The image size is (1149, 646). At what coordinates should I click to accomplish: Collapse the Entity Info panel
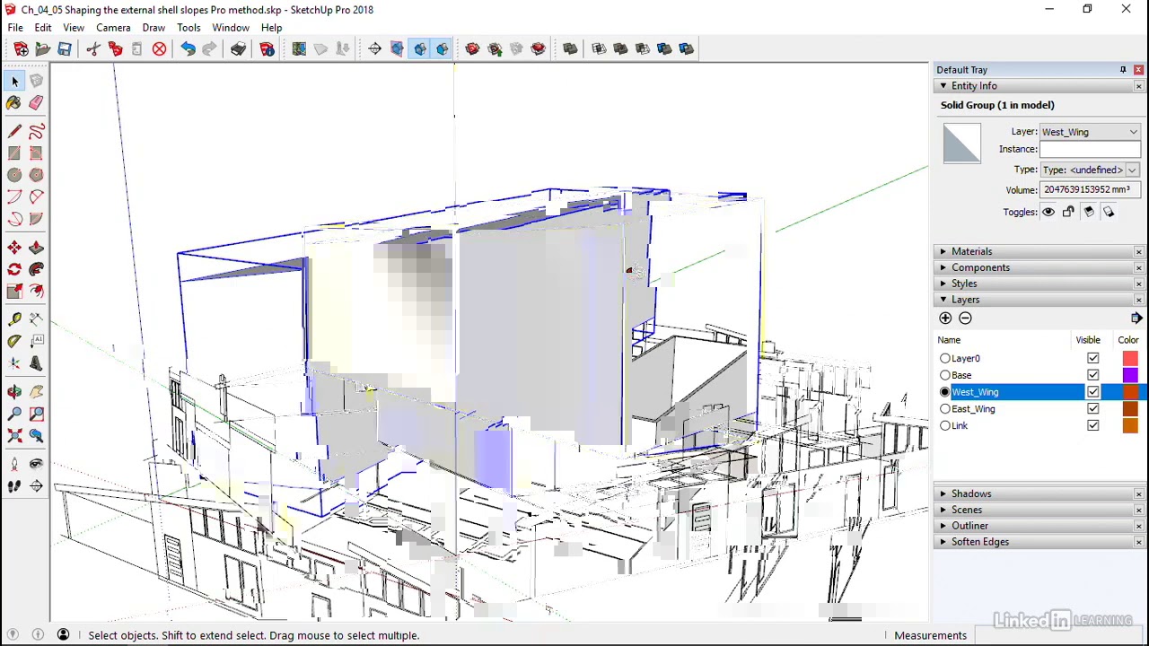pos(943,86)
